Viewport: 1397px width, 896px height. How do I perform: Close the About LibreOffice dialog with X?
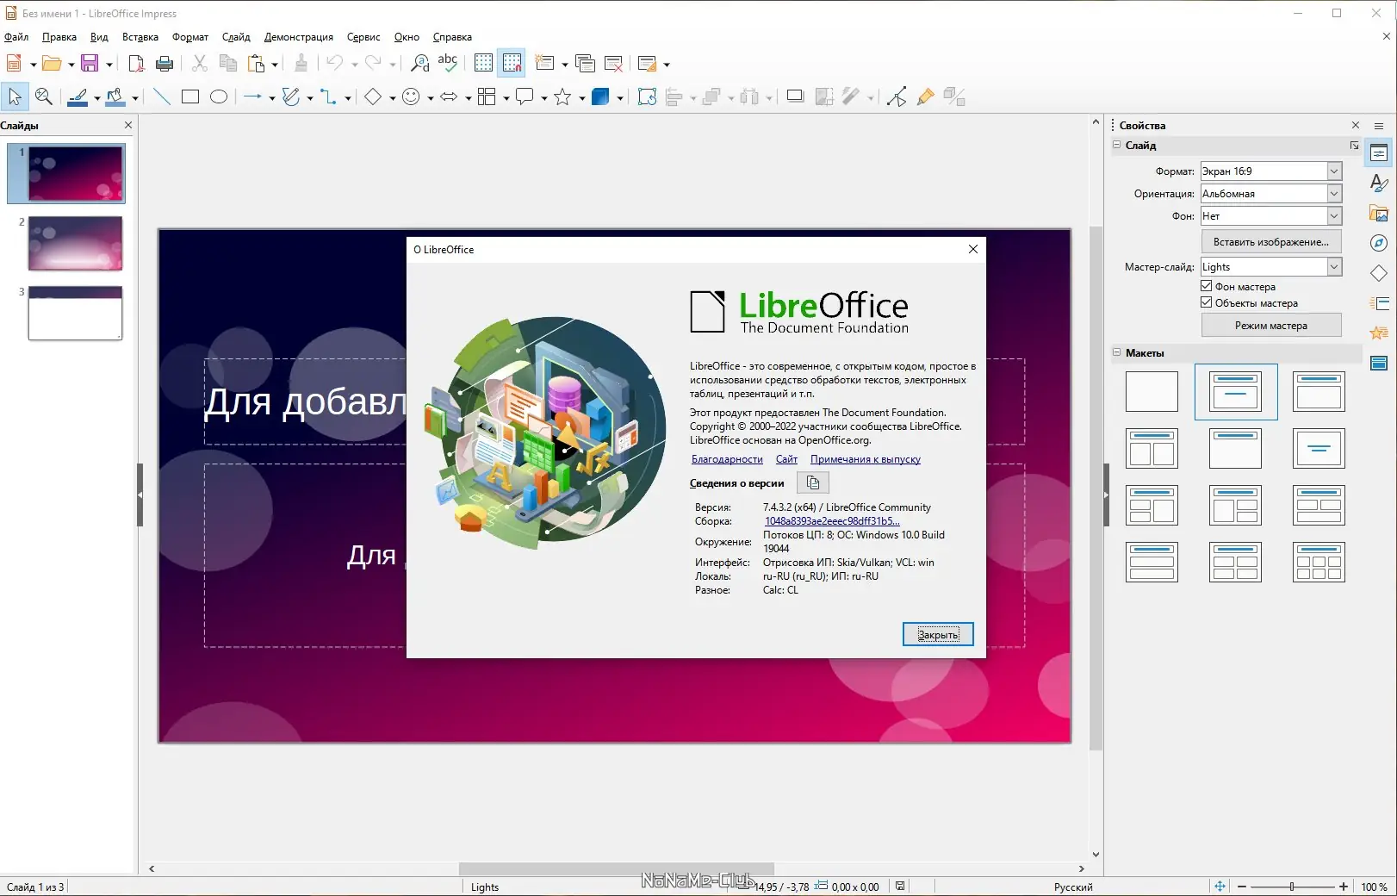tap(973, 249)
